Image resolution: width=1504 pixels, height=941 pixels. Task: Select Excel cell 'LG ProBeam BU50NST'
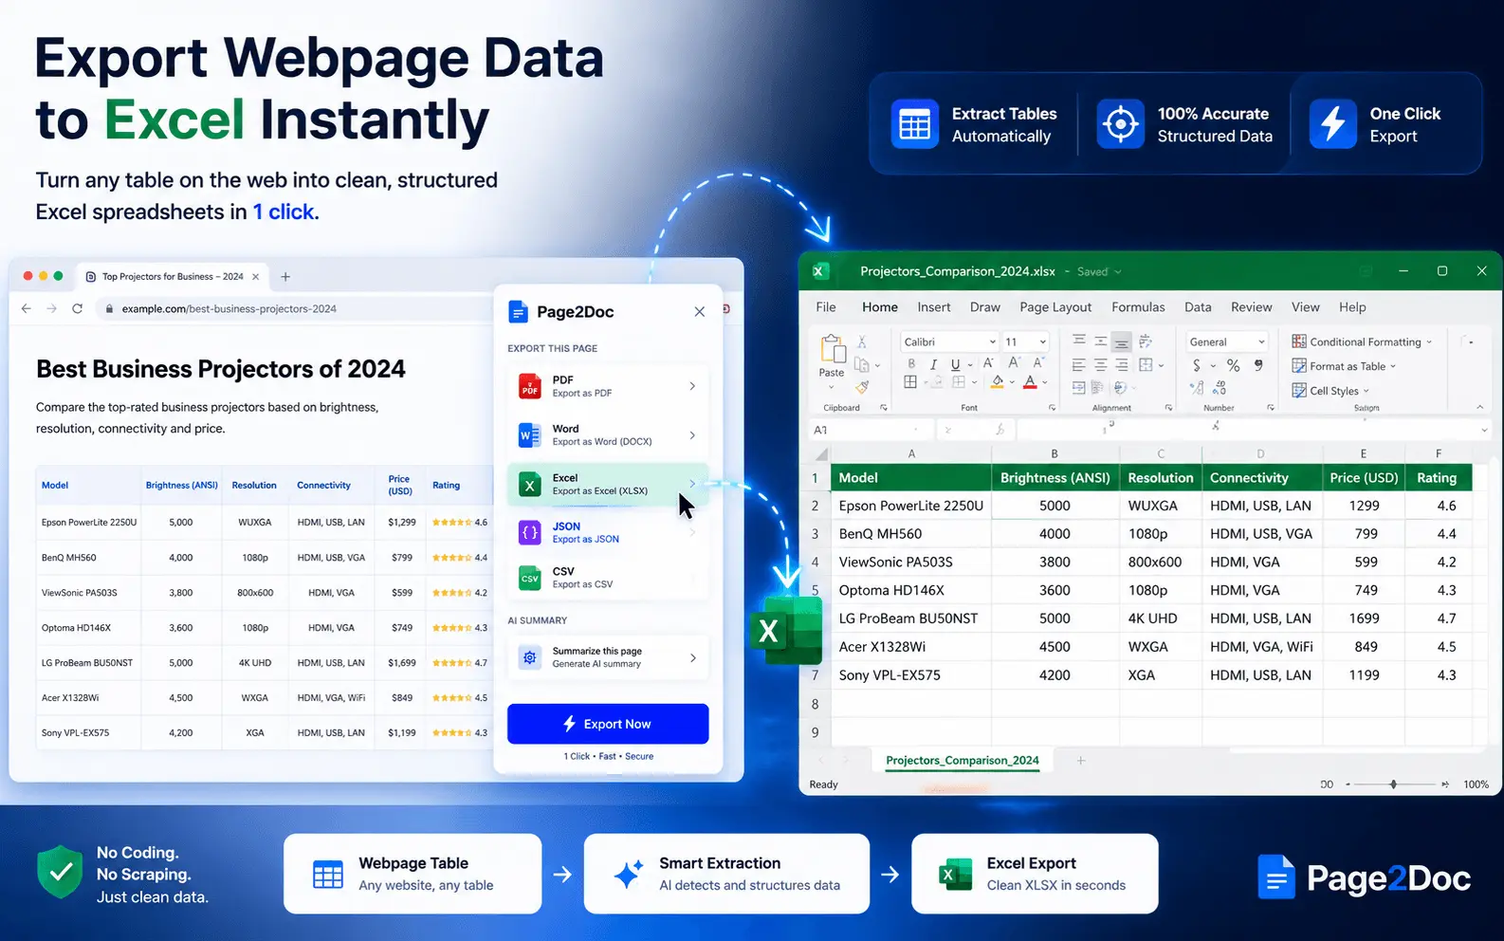click(911, 618)
